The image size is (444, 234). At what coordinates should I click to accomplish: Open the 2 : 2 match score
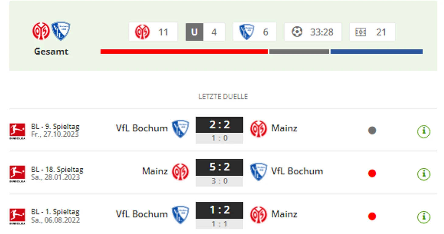click(220, 125)
